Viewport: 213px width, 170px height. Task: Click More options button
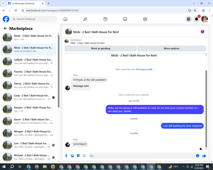pos(172,48)
